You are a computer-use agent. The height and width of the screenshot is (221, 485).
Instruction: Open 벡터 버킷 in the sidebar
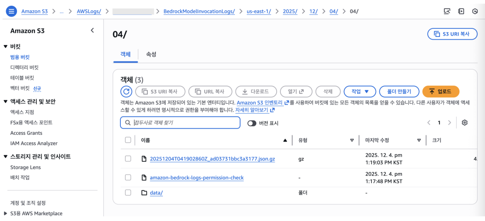tap(20, 88)
